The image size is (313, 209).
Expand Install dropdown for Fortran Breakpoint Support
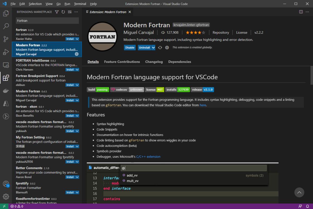77,85
